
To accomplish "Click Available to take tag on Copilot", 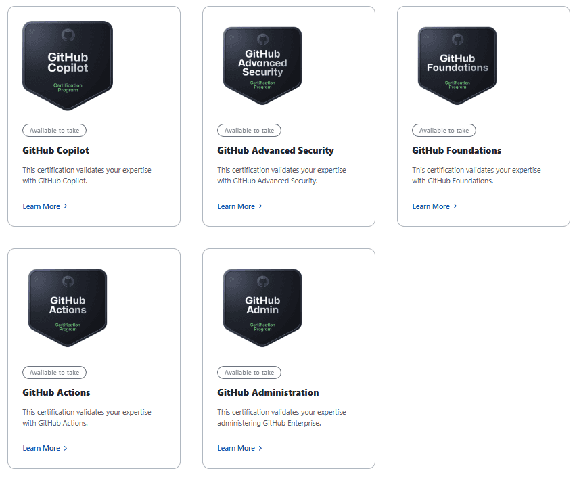I will 54,130.
